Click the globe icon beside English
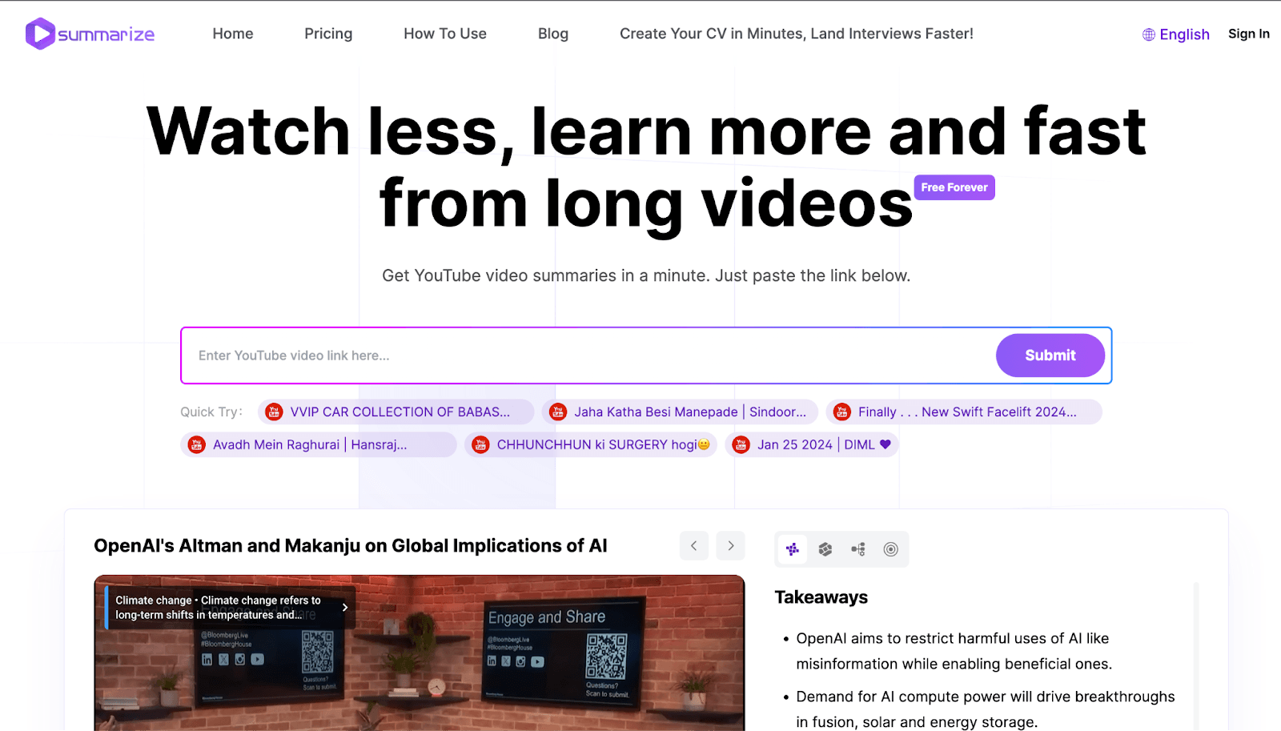Viewport: 1281px width, 731px height. click(x=1149, y=34)
